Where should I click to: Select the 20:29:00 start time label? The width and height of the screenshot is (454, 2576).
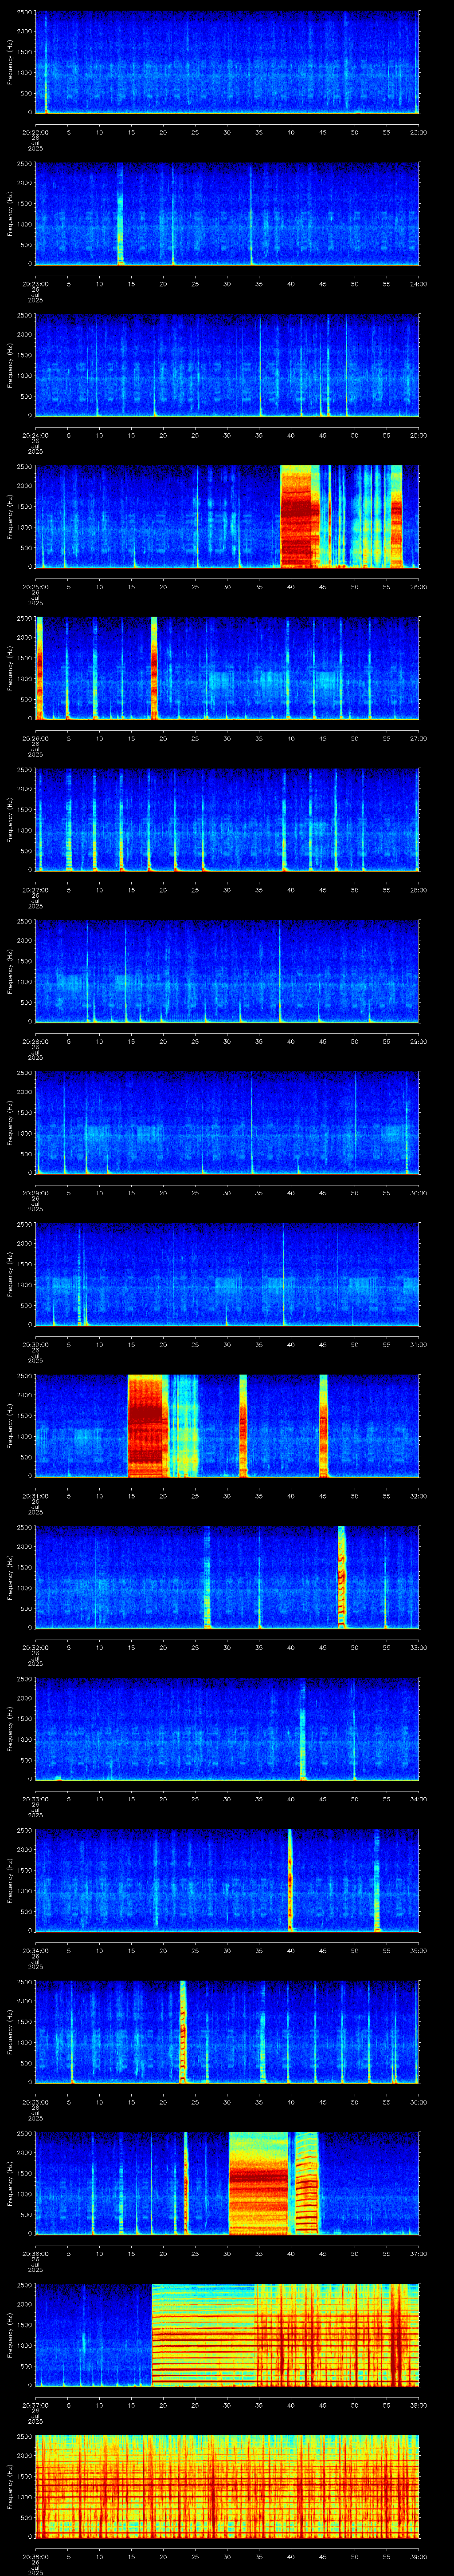point(35,1192)
